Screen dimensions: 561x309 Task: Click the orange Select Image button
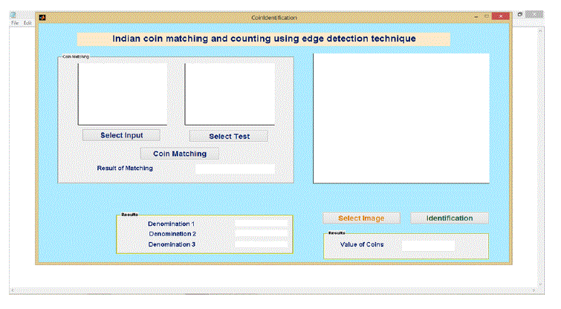(361, 218)
